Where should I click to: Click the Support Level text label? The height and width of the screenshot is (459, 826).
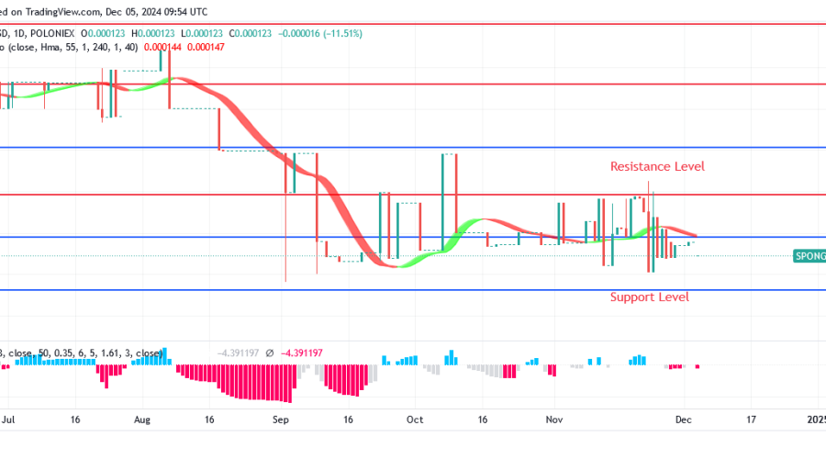tap(649, 297)
